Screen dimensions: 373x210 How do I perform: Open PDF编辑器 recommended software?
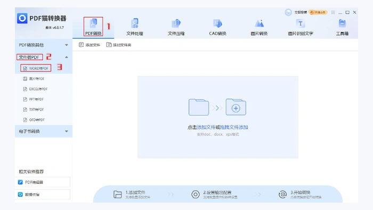point(43,182)
